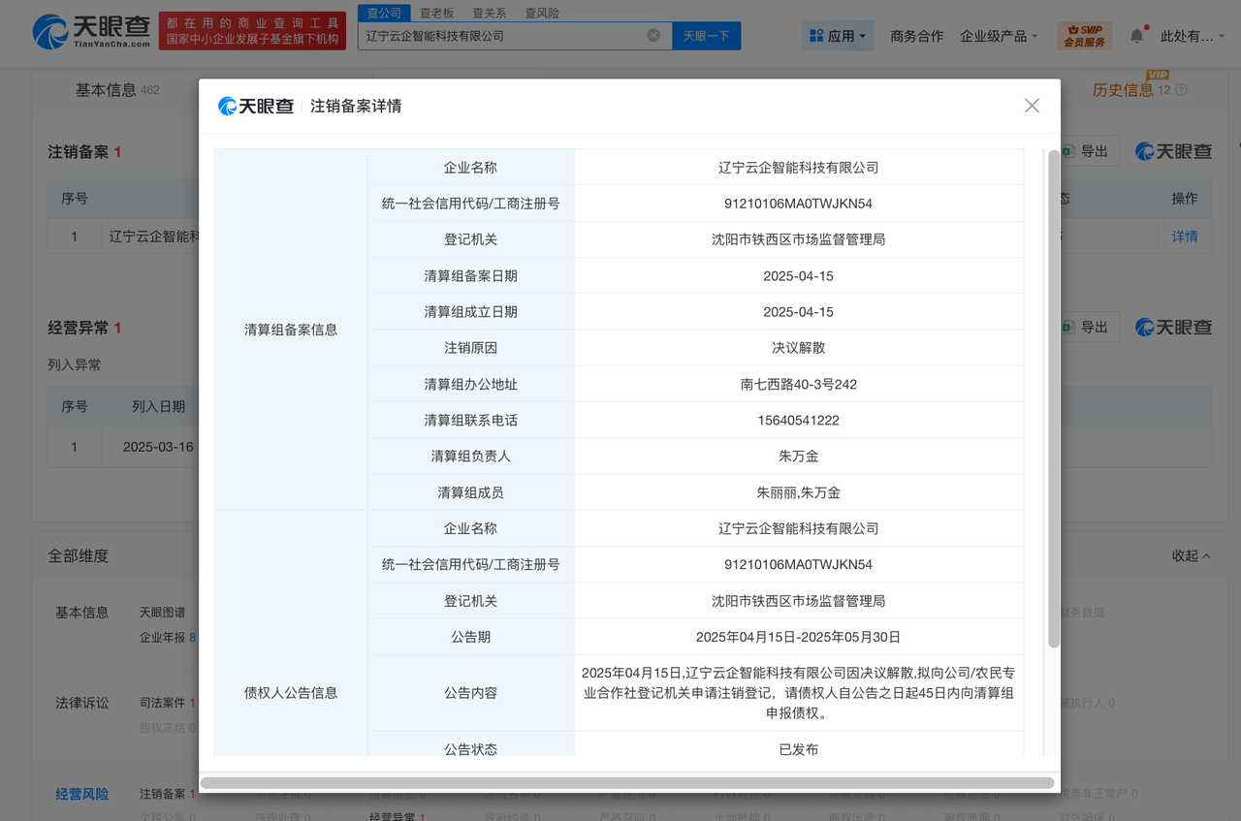Screen dimensions: 1241x821
Task: Click the Excel icon on the 导出 button
Action: (1067, 151)
